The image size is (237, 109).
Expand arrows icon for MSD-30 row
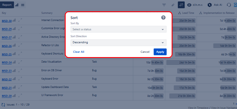click(20, 20)
